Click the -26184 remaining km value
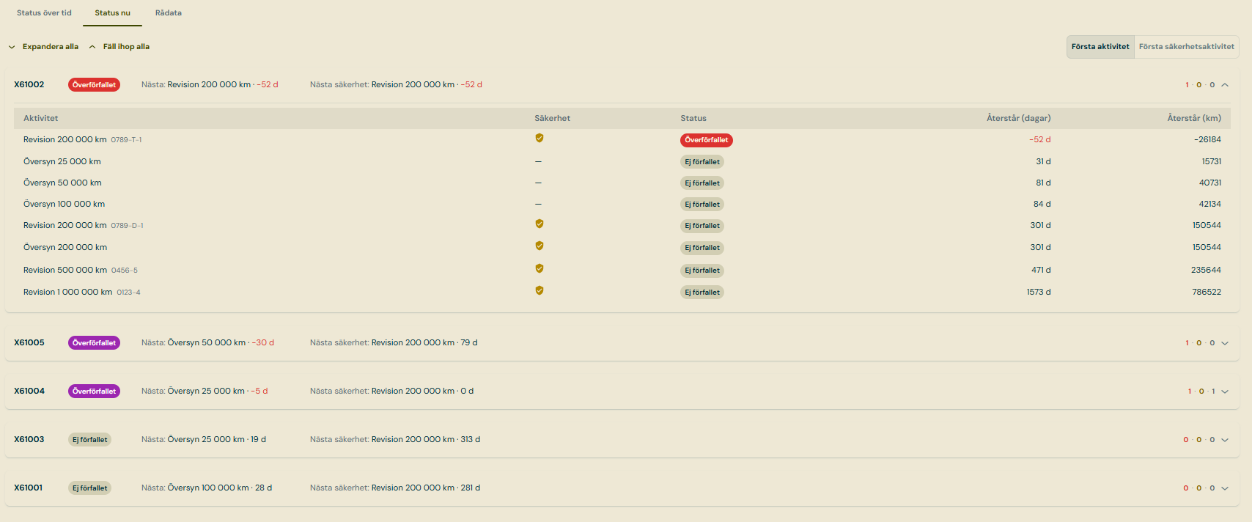The image size is (1252, 522). [x=1207, y=139]
